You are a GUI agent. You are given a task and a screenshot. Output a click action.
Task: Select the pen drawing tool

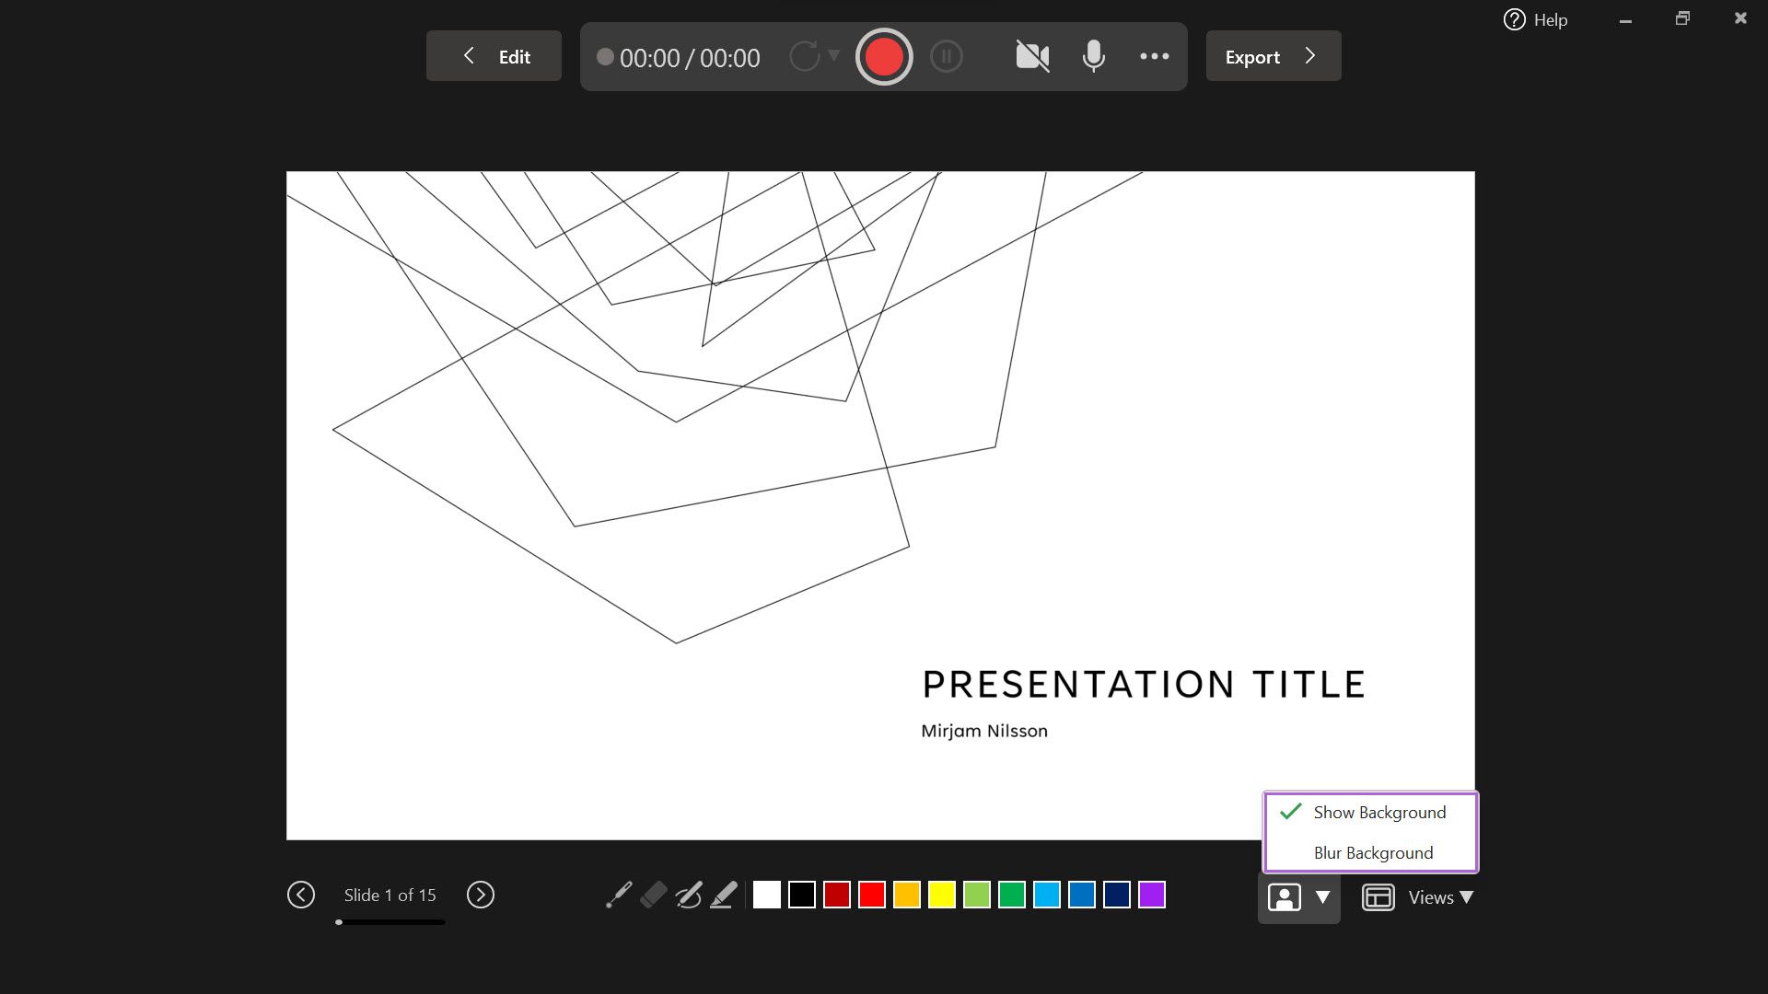coord(689,895)
